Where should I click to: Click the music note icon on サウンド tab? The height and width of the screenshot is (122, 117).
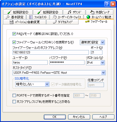click(69, 12)
